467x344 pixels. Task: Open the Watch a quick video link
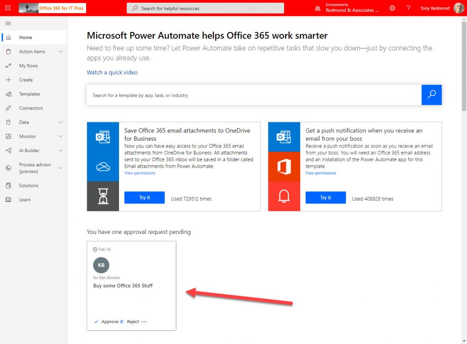click(112, 72)
